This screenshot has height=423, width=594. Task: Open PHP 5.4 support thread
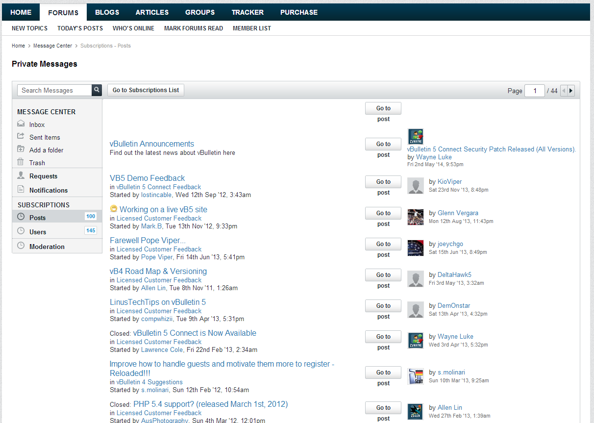pyautogui.click(x=210, y=404)
